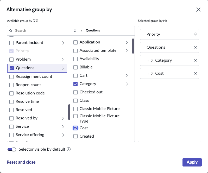Viewport: 208px width, 173px height.
Task: Check the Billable checkbox
Action: click(75, 67)
